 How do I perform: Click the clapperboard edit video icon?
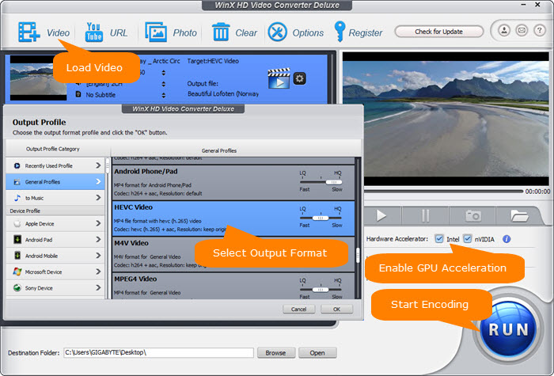(279, 78)
